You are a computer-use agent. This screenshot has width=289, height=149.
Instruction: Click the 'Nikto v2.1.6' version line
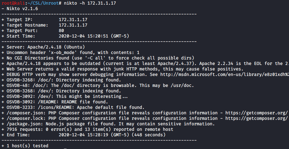[22, 9]
